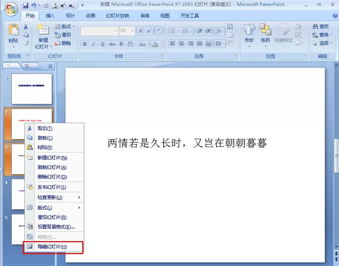
Task: Choose 设置背景格式(B) in context menu
Action: point(54,227)
